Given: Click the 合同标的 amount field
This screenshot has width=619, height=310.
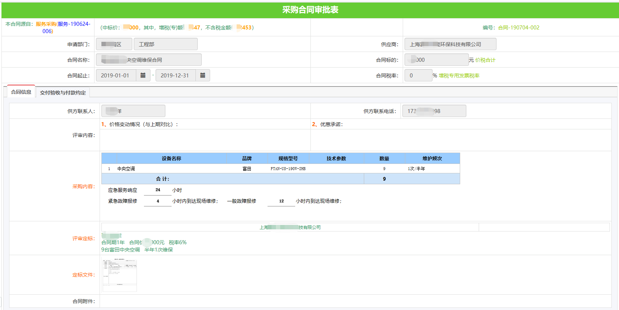Looking at the screenshot, I should coord(436,60).
